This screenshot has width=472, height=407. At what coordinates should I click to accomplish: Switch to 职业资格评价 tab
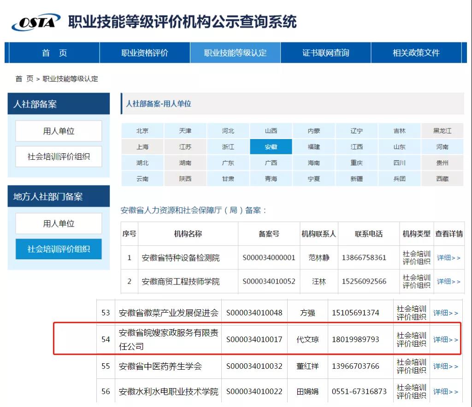click(145, 53)
